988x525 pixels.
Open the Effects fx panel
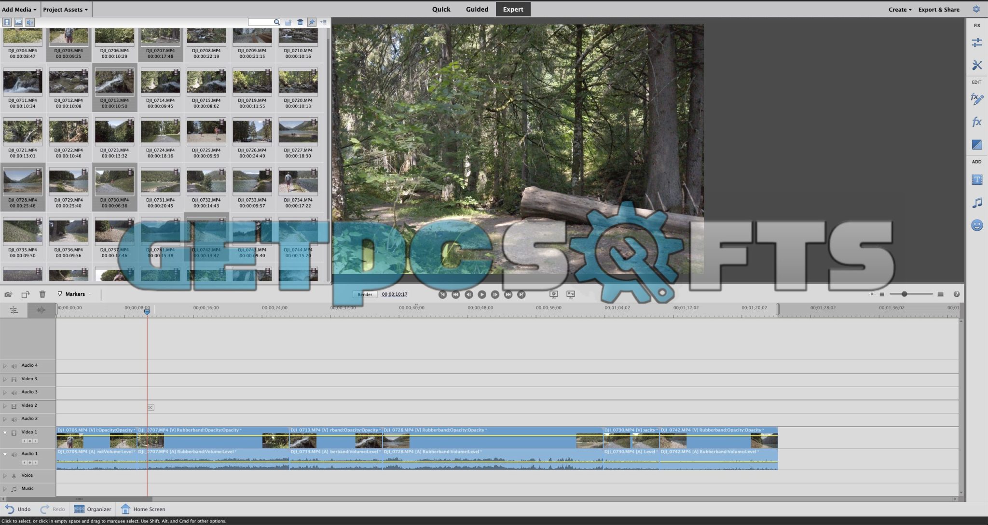click(x=976, y=122)
